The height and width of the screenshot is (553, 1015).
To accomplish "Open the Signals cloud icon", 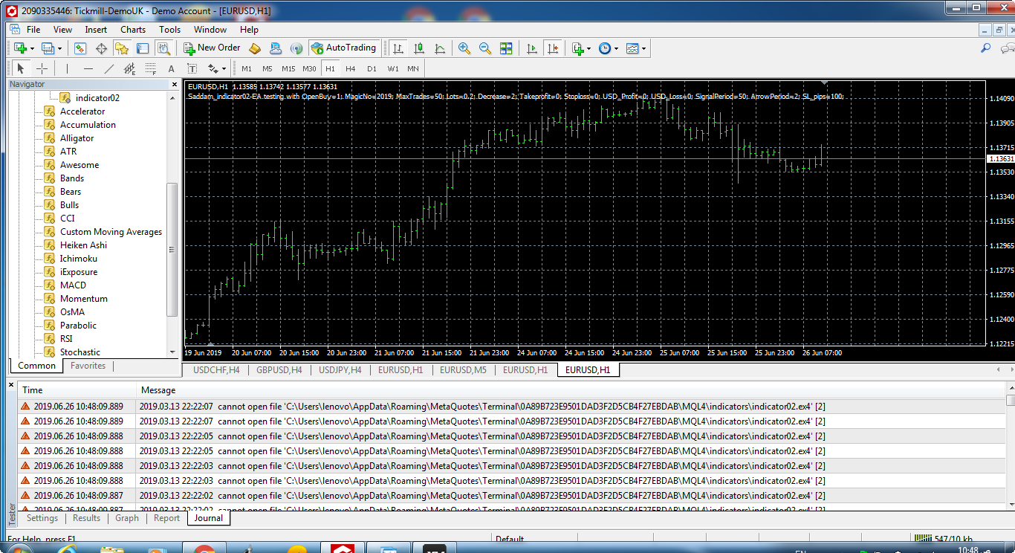I will [x=276, y=48].
